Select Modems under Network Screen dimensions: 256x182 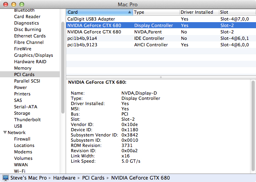click(23, 152)
